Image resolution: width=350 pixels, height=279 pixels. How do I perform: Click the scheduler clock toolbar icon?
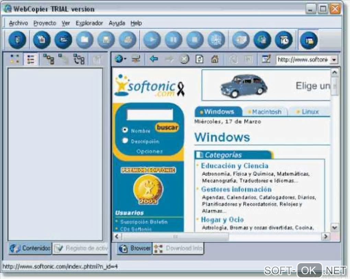[284, 40]
